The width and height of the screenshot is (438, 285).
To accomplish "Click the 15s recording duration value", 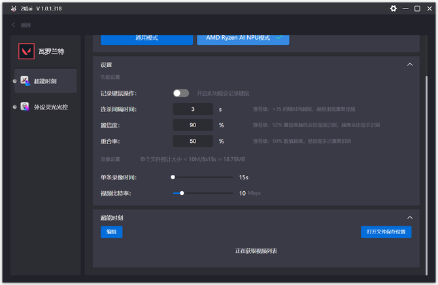I will (244, 177).
